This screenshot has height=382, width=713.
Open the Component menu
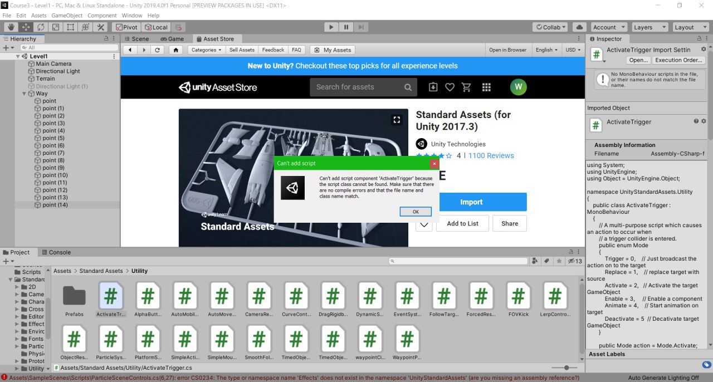point(102,16)
